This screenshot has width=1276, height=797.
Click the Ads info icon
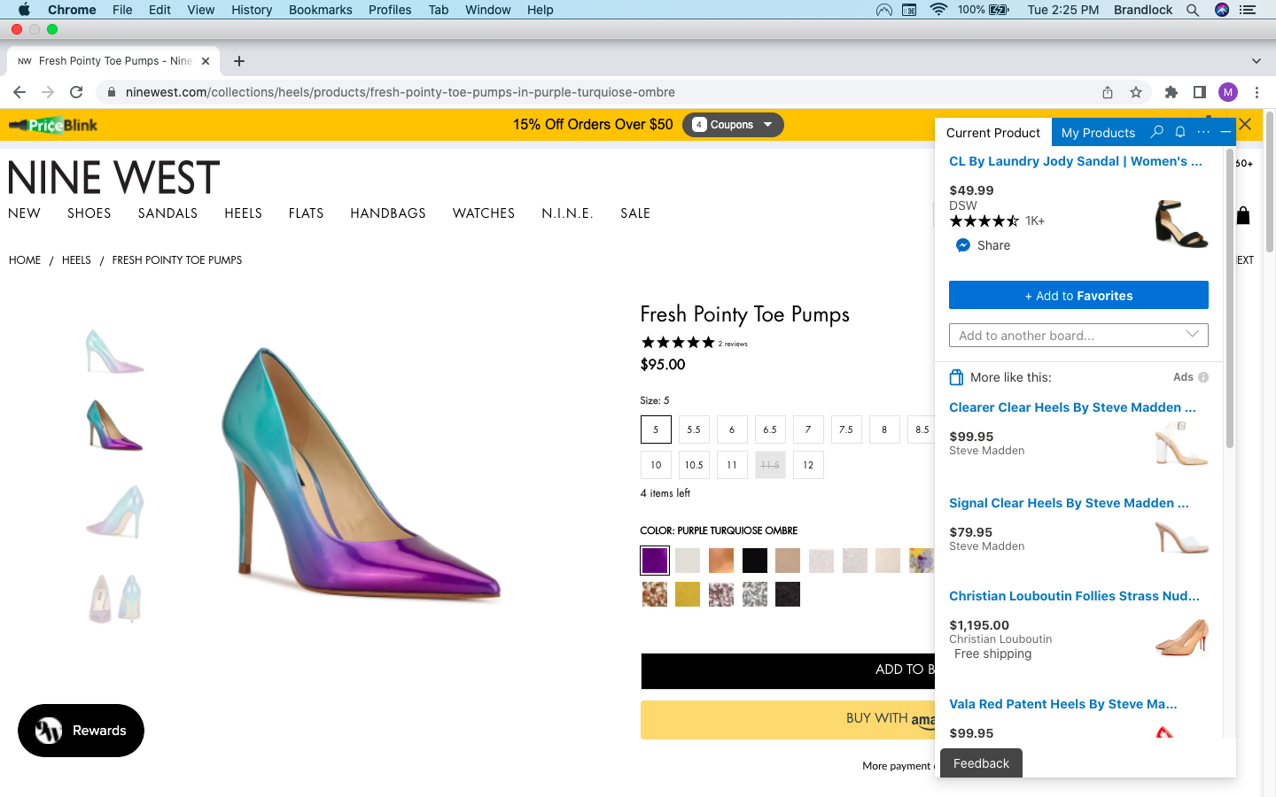coord(1203,377)
